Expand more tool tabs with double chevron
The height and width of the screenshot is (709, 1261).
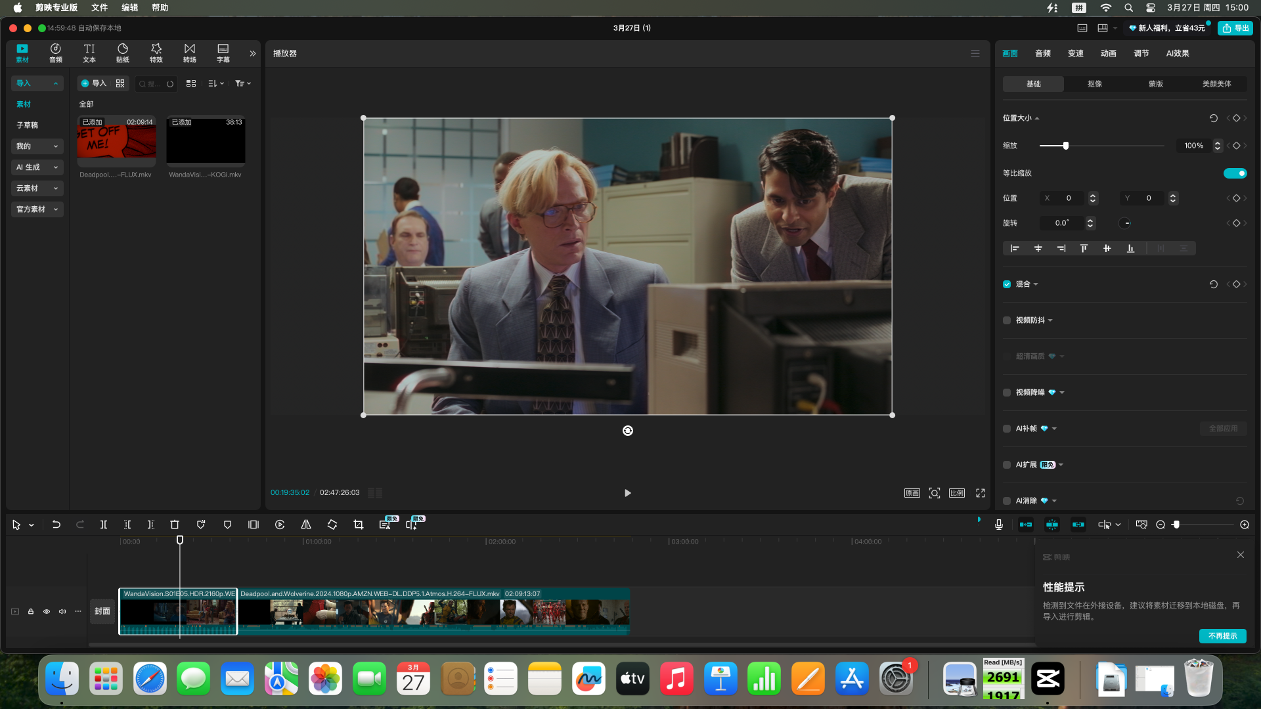tap(253, 53)
